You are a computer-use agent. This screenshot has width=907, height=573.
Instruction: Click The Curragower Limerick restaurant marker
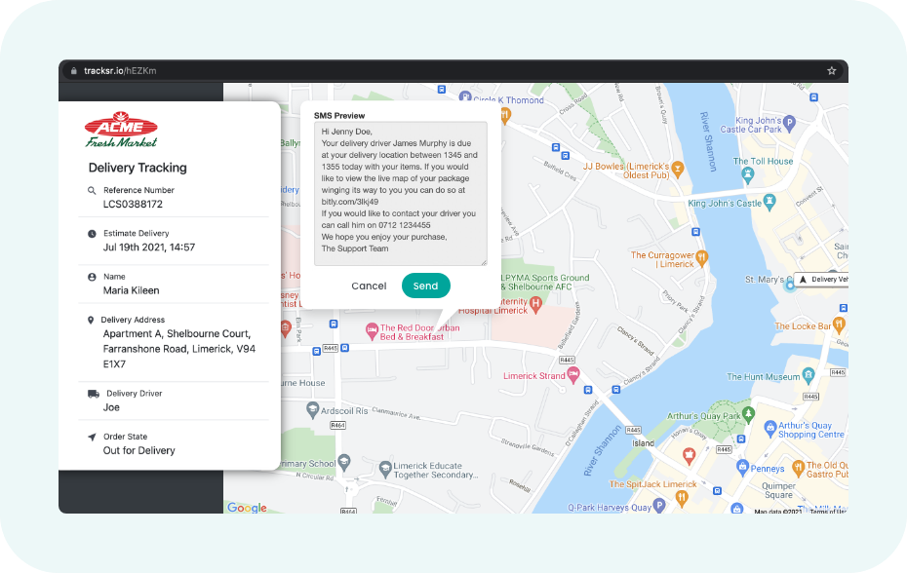pos(701,258)
